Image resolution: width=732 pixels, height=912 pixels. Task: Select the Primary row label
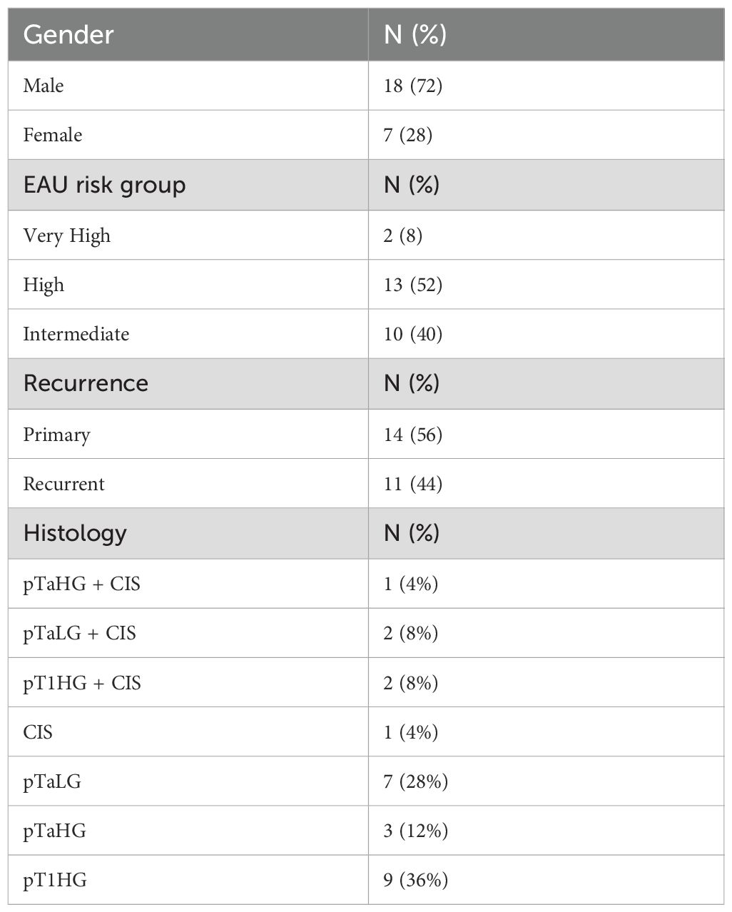point(57,435)
